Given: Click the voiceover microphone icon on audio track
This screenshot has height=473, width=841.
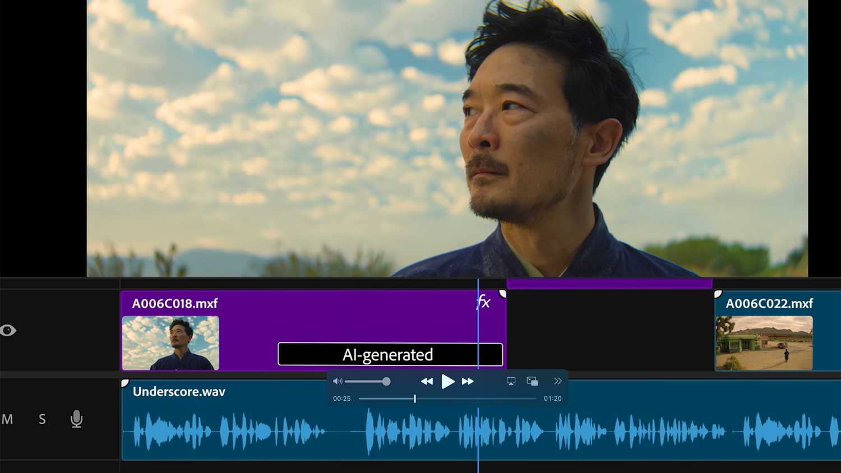Looking at the screenshot, I should (x=76, y=419).
